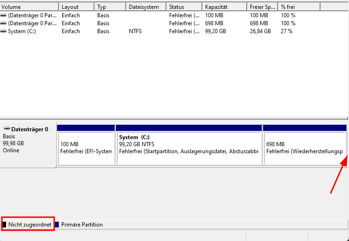Click blue swatch next to Primäre Partition
Image resolution: width=349 pixels, height=241 pixels.
[x=57, y=225]
